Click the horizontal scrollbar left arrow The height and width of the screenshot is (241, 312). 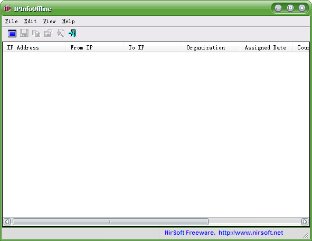[7, 222]
